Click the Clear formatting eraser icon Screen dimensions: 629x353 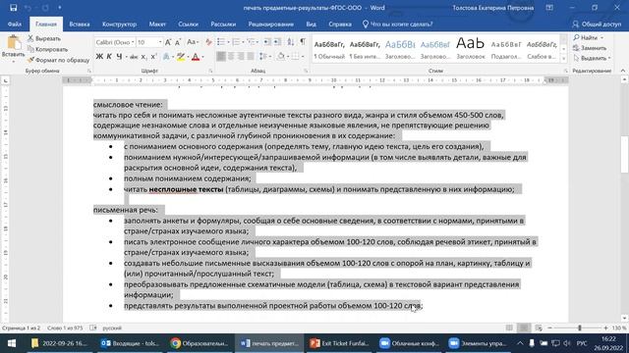208,42
